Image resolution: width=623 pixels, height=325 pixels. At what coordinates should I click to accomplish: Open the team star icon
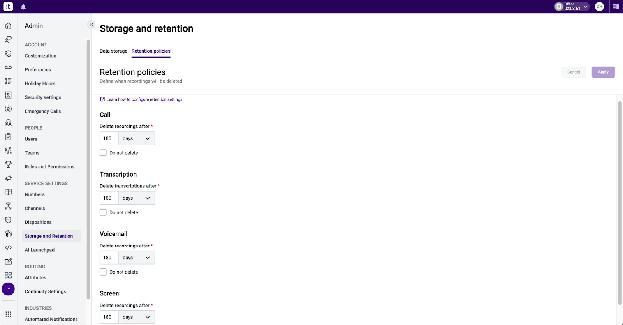pos(8,150)
